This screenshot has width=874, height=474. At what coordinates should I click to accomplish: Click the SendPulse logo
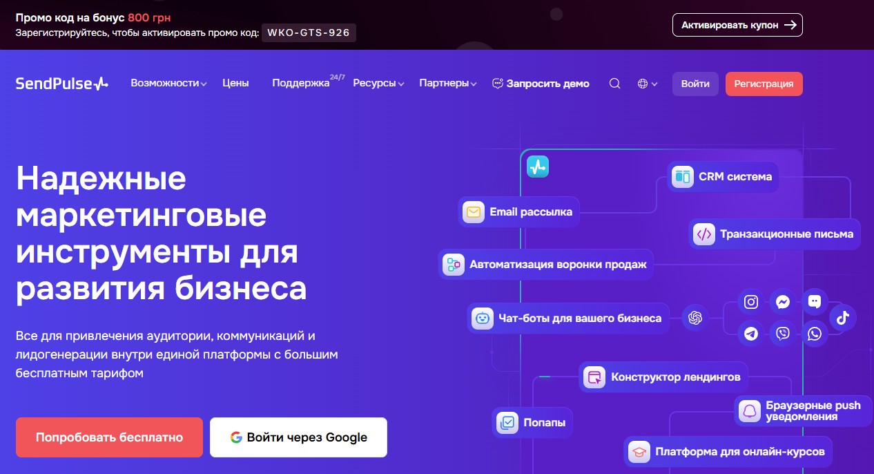coord(62,84)
